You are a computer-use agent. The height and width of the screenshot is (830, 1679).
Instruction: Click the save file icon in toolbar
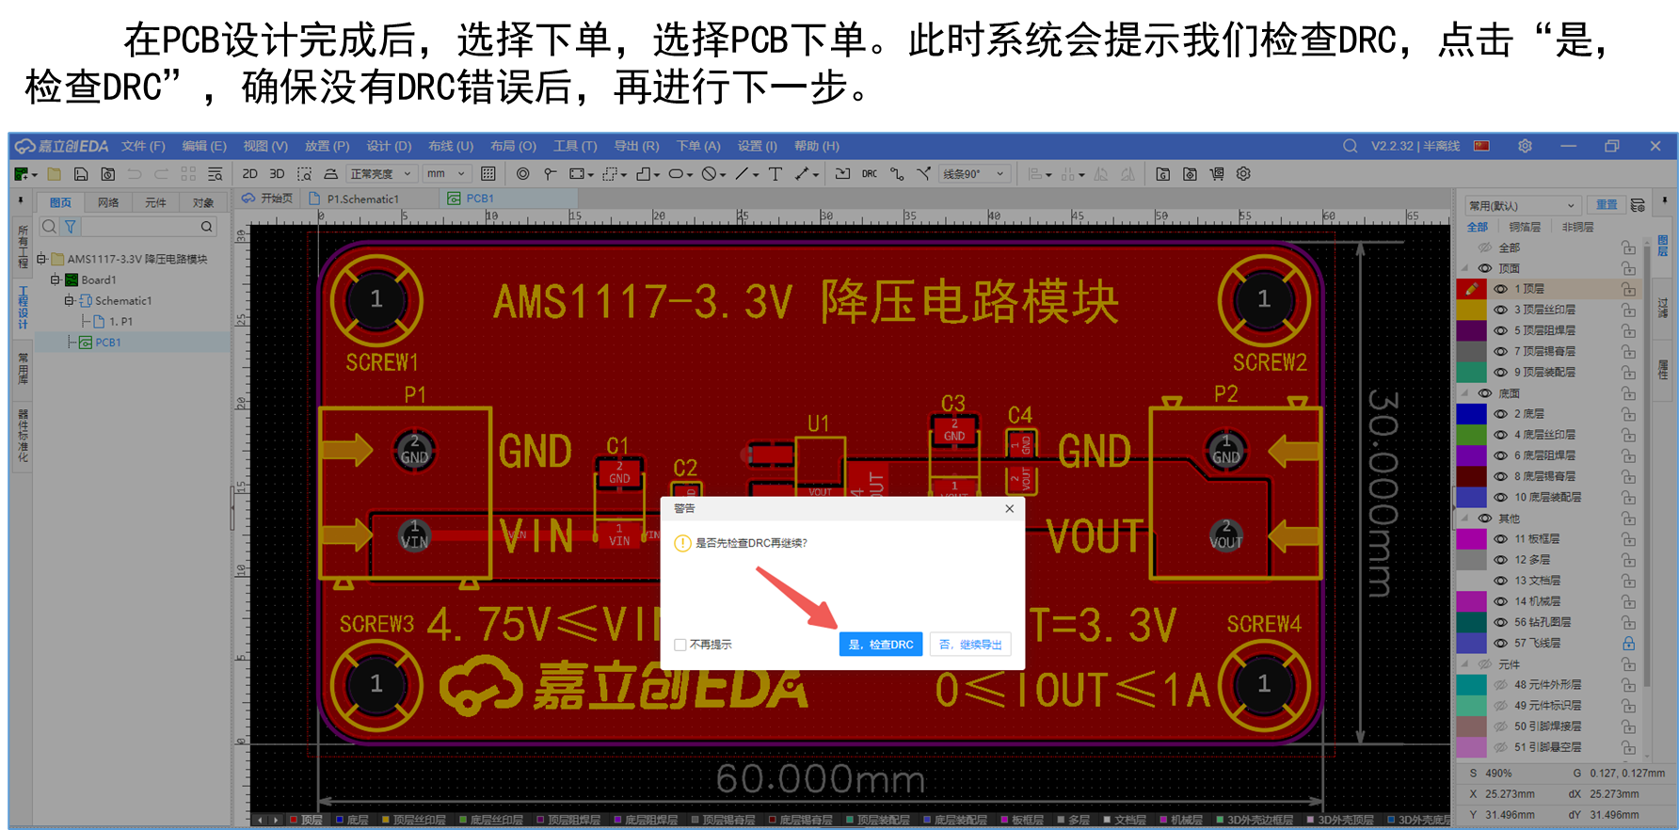click(81, 174)
